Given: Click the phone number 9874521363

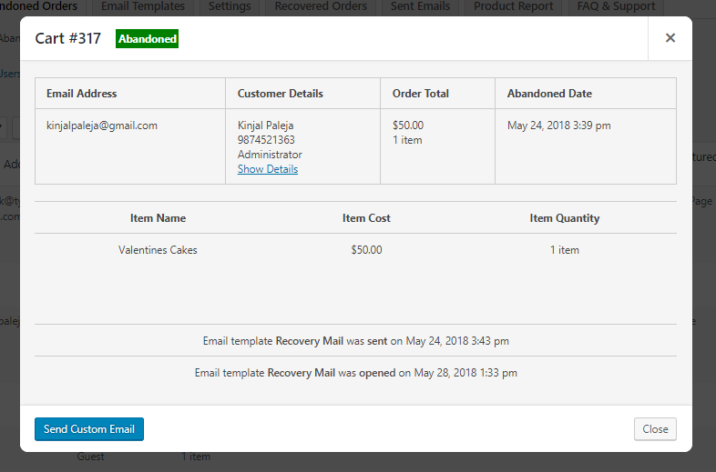Looking at the screenshot, I should (266, 139).
